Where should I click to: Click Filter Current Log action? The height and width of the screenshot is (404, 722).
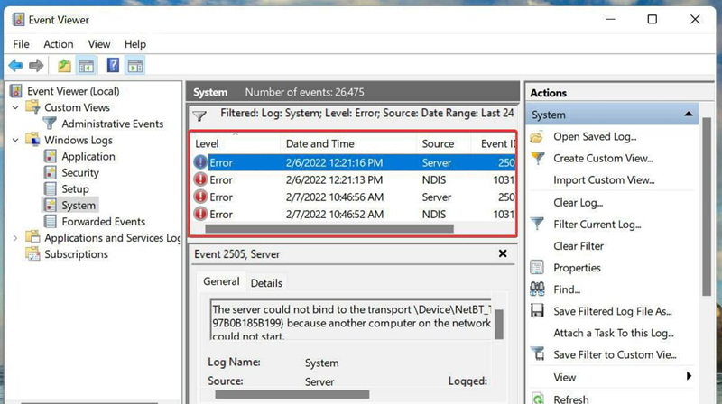point(596,224)
